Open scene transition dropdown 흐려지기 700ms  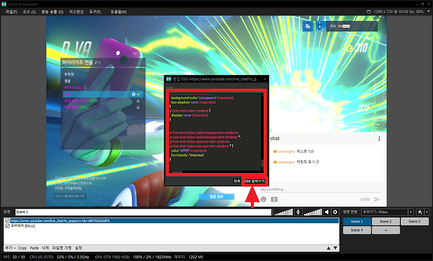(387, 212)
